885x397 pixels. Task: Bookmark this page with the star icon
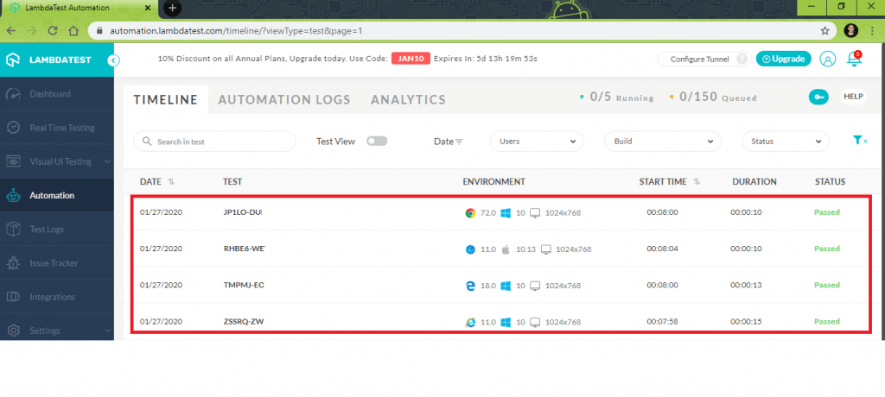pyautogui.click(x=825, y=30)
